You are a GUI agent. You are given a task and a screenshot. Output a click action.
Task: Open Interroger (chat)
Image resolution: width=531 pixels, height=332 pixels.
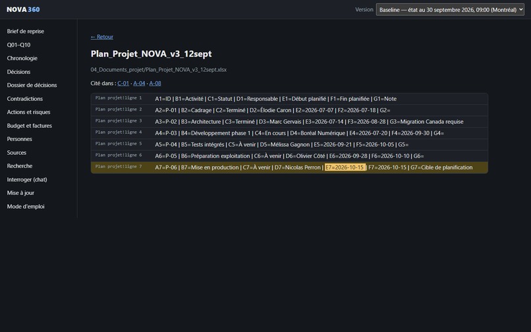[x=27, y=180]
